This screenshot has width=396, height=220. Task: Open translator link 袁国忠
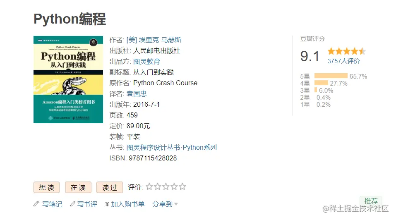(x=137, y=94)
